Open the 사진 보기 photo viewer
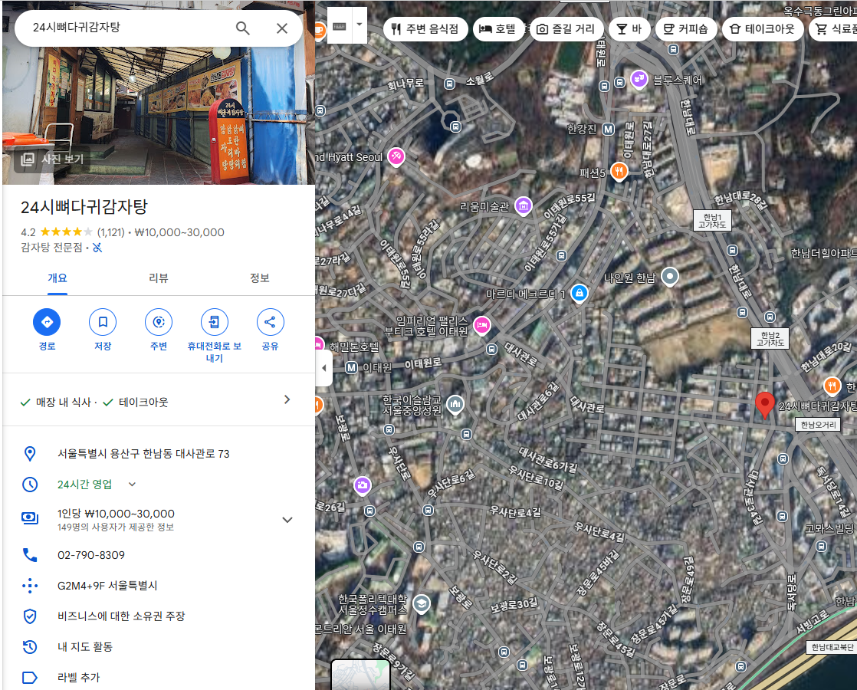The height and width of the screenshot is (690, 857). [x=53, y=159]
